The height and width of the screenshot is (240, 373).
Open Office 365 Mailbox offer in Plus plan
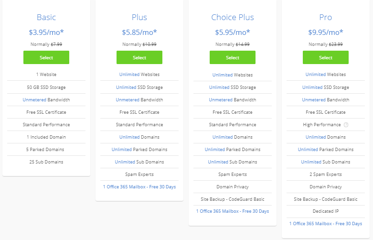tap(139, 186)
